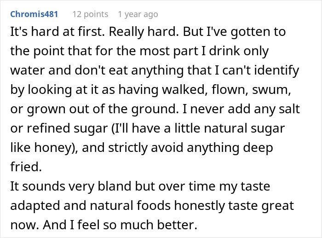Click the words never add any salt
Image resolution: width=322 pixels, height=238 pixels.
tap(245, 109)
